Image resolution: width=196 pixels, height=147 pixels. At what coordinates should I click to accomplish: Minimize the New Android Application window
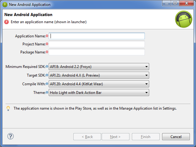pyautogui.click(x=167, y=3)
